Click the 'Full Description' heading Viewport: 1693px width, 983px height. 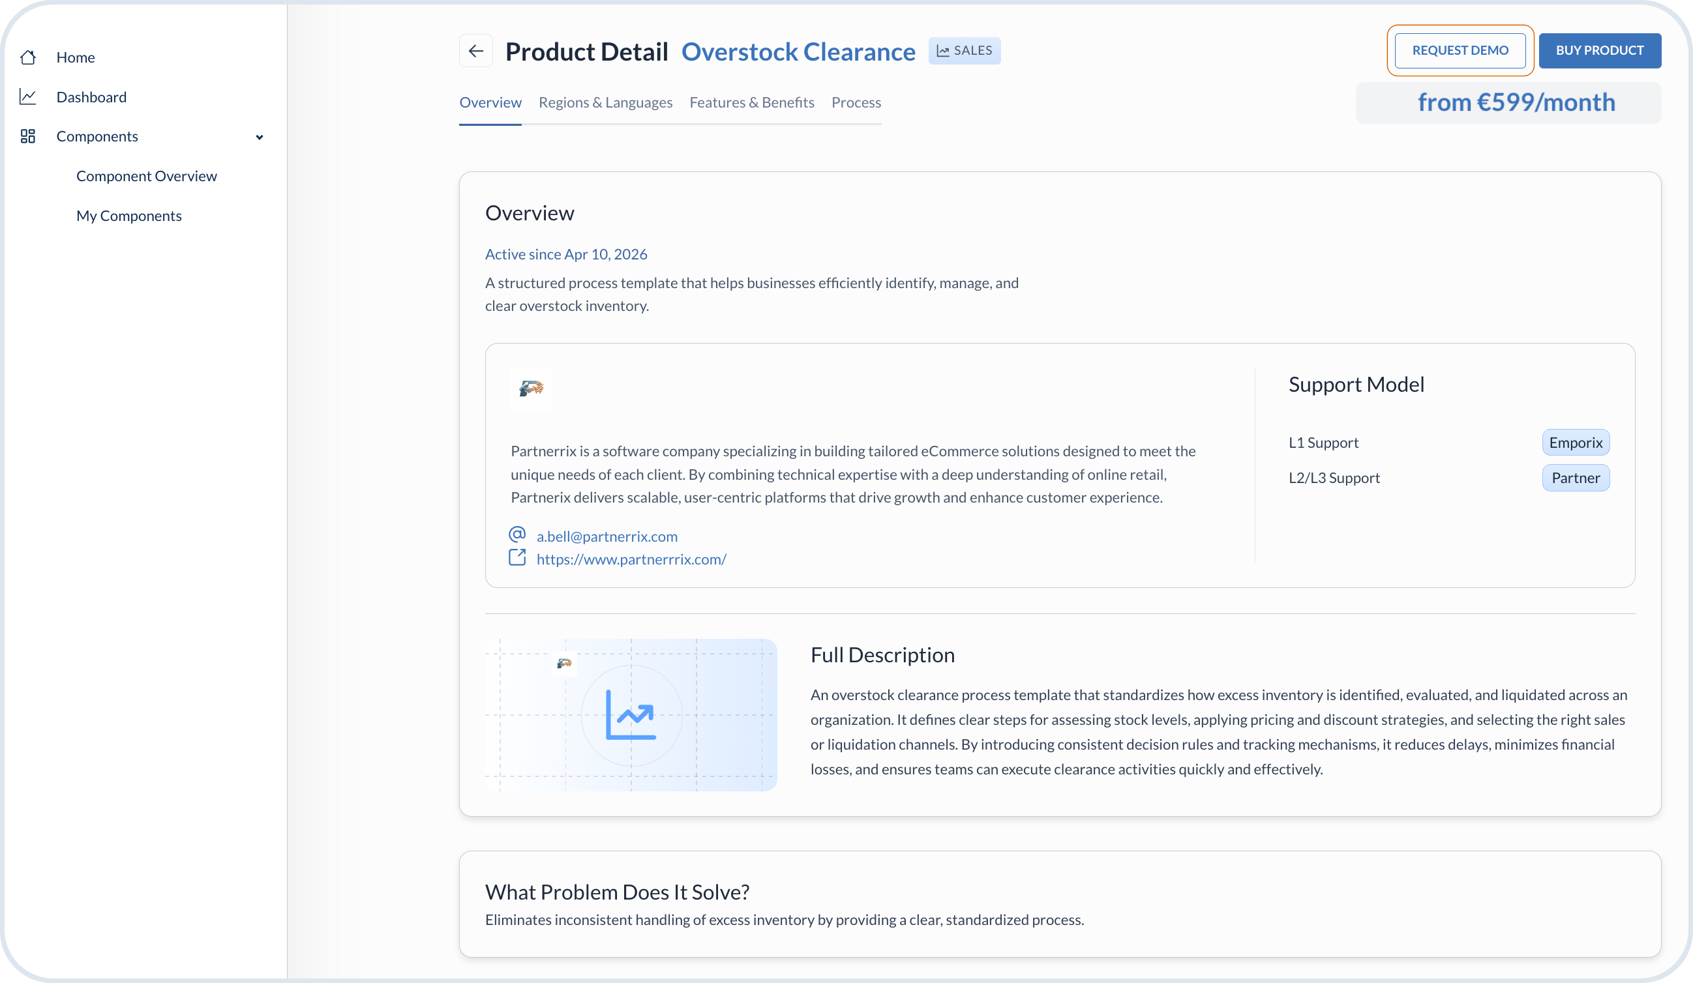pos(882,654)
